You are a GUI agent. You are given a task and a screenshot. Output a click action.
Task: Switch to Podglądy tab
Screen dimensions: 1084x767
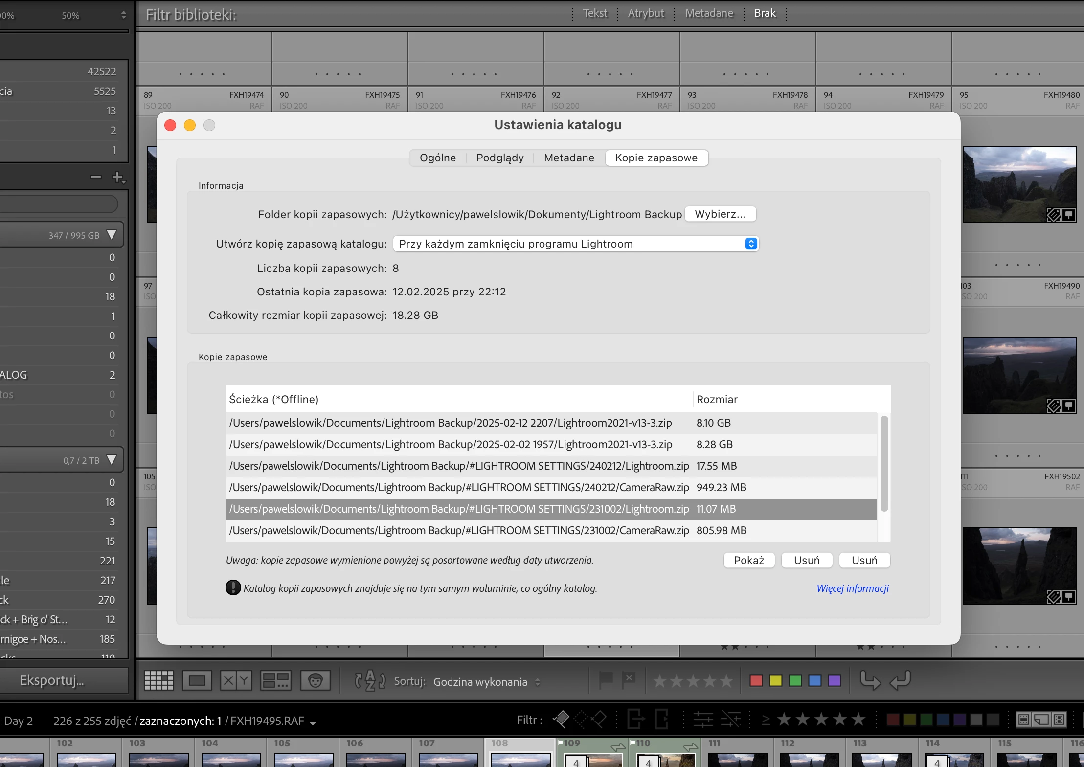point(499,158)
